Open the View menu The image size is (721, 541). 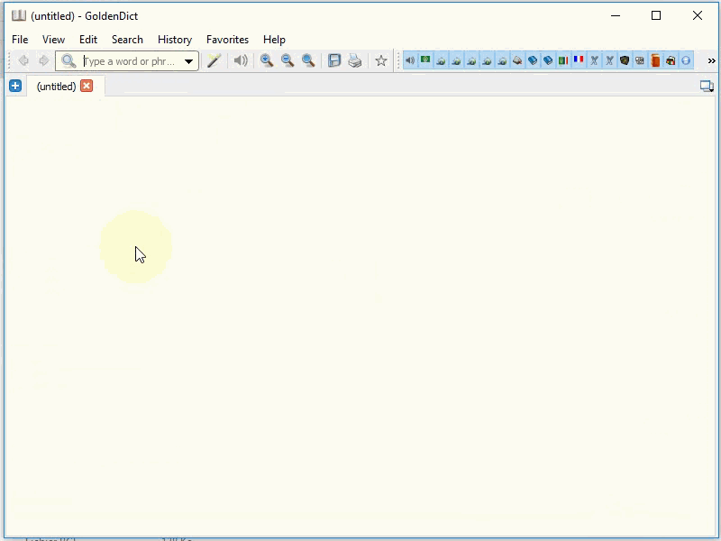coord(54,40)
